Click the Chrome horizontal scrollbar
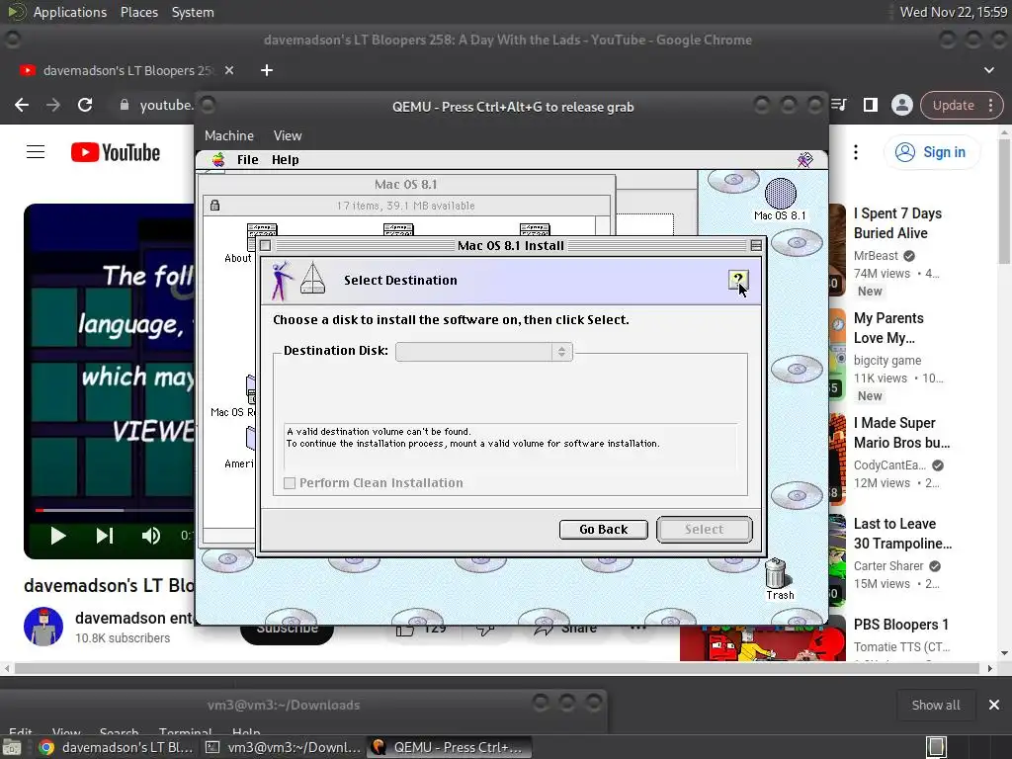1012x759 pixels. point(497,669)
